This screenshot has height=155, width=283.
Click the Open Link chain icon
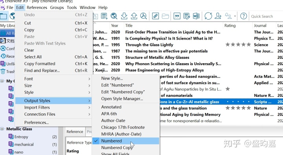[155, 16]
